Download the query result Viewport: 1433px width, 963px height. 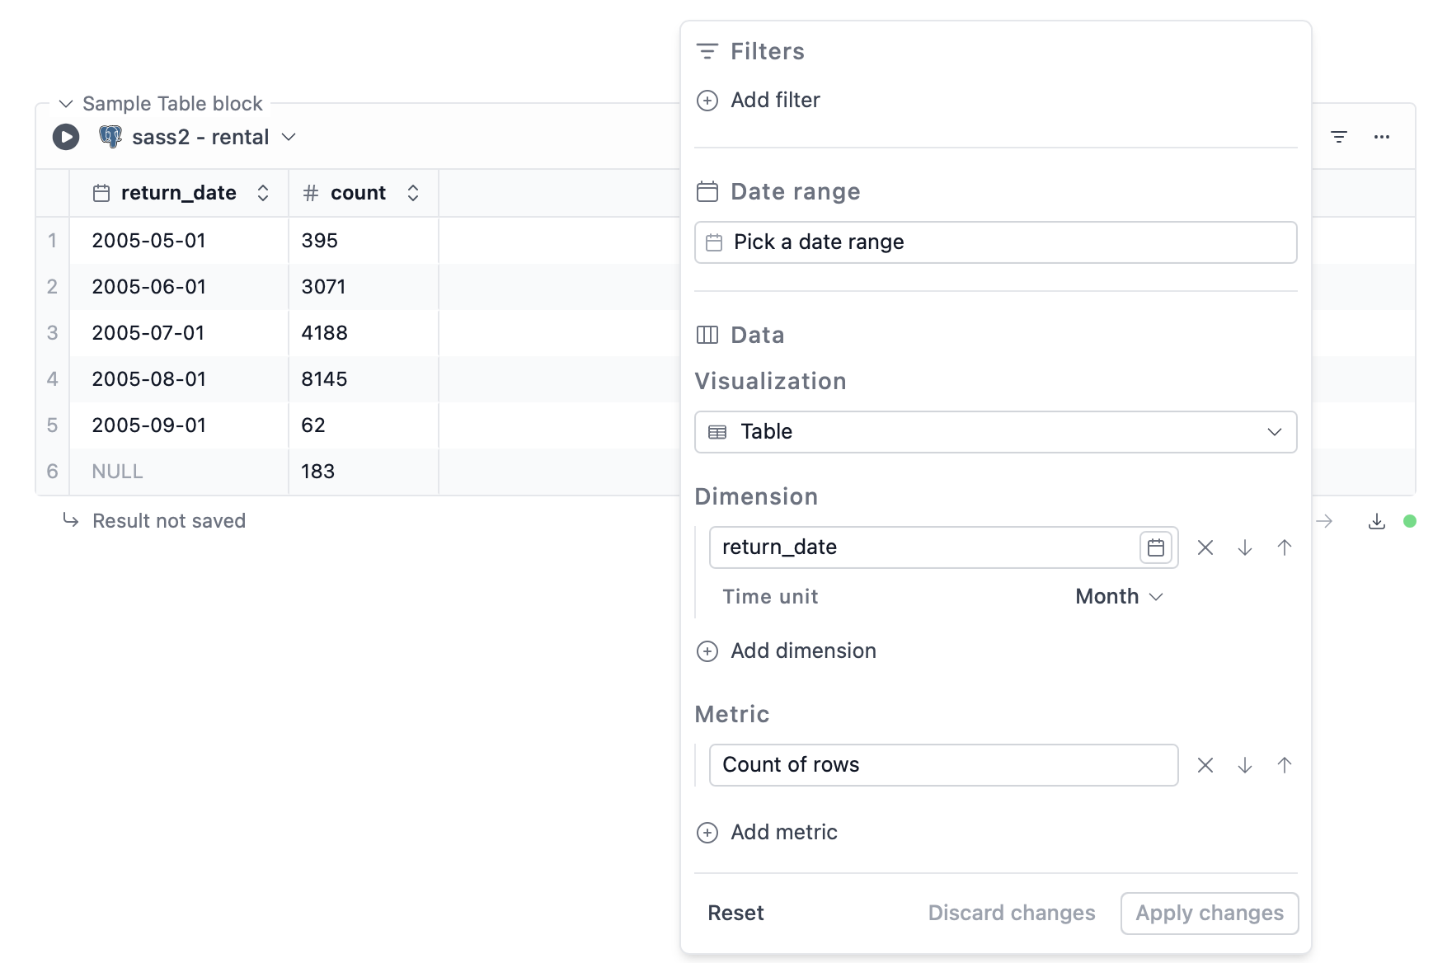[1377, 520]
